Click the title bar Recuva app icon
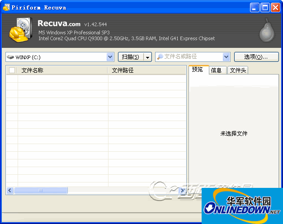The width and height of the screenshot is (283, 224). (6, 7)
